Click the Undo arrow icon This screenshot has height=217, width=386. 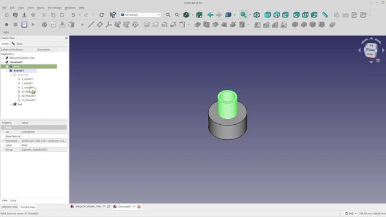[x=74, y=14]
